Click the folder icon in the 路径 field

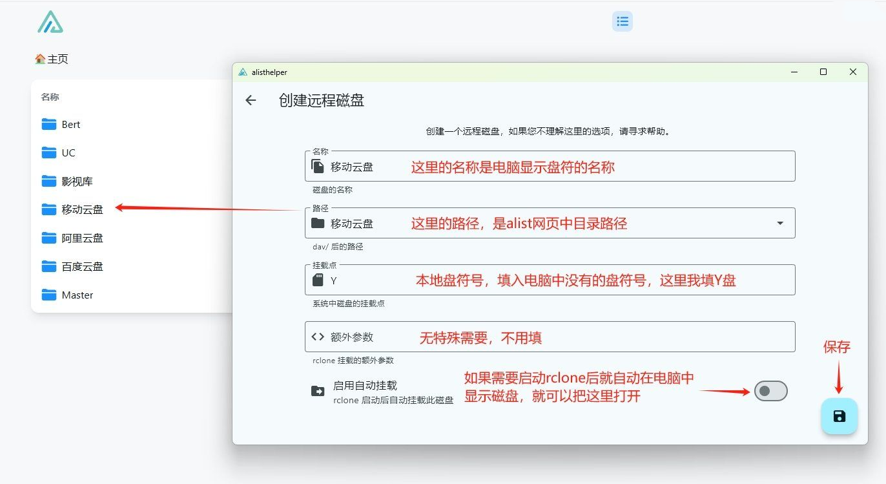click(x=318, y=224)
